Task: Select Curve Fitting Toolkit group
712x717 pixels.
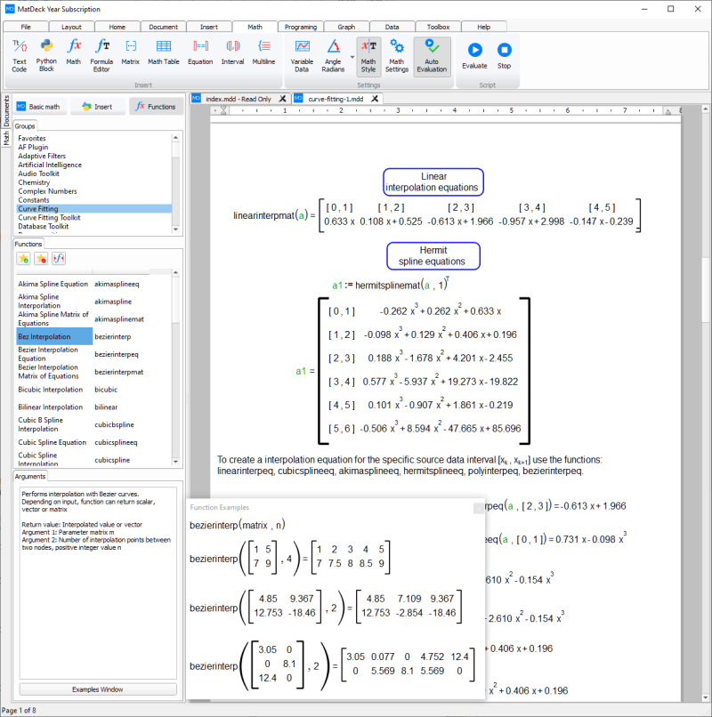Action: coord(49,218)
